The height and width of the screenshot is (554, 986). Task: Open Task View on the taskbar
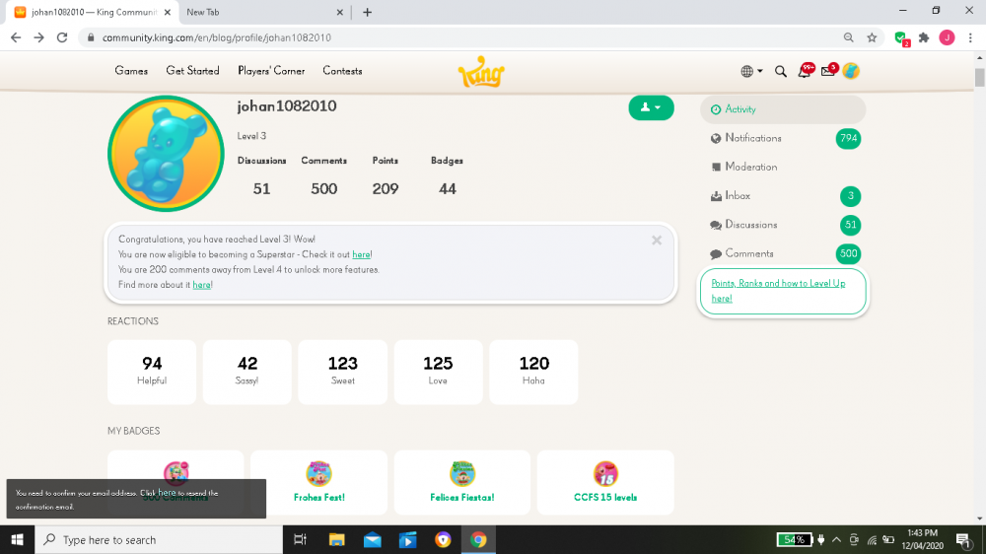[x=300, y=539]
